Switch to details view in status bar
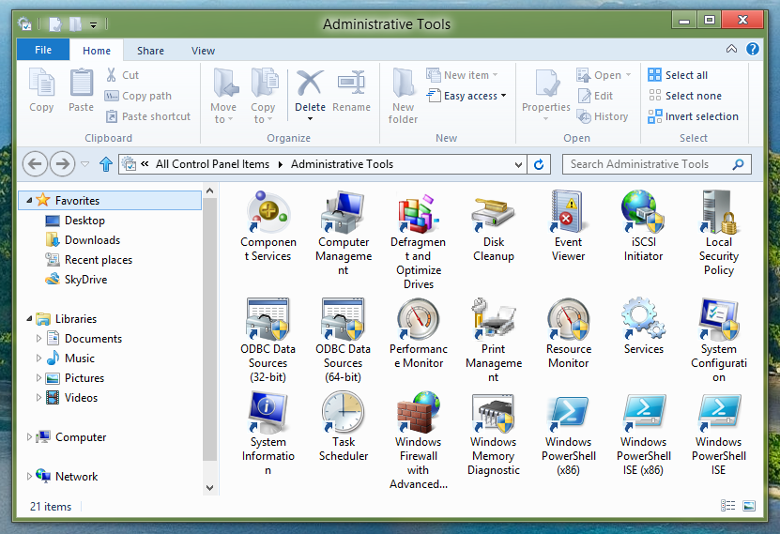Viewport: 780px width, 534px height. pos(727,506)
